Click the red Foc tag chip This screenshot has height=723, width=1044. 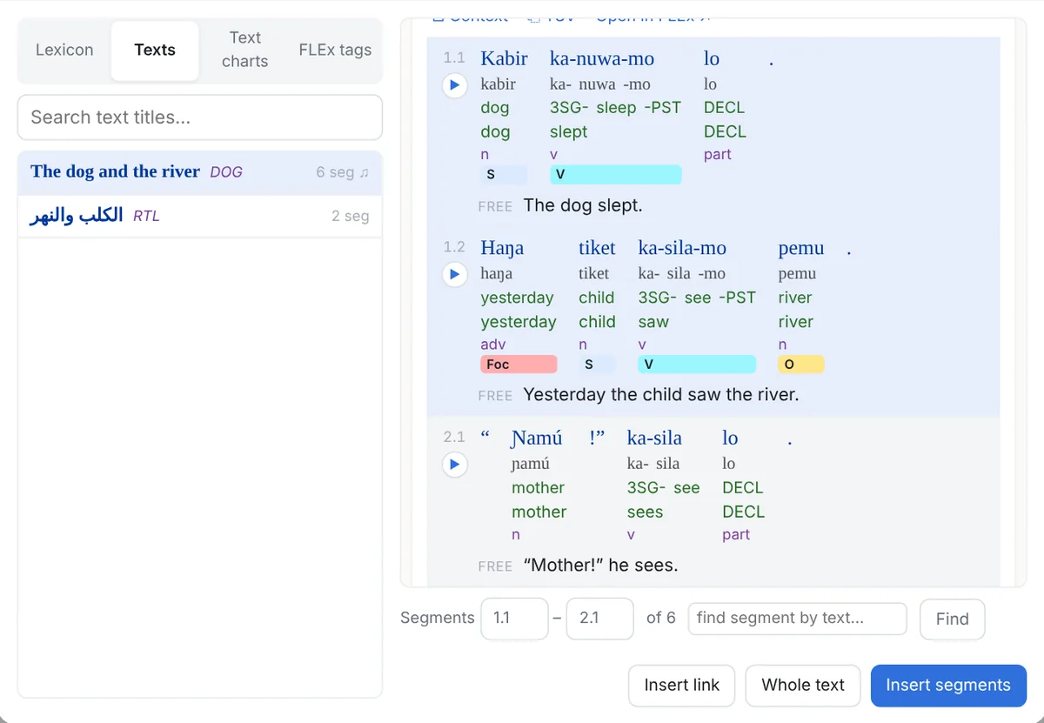[519, 365]
